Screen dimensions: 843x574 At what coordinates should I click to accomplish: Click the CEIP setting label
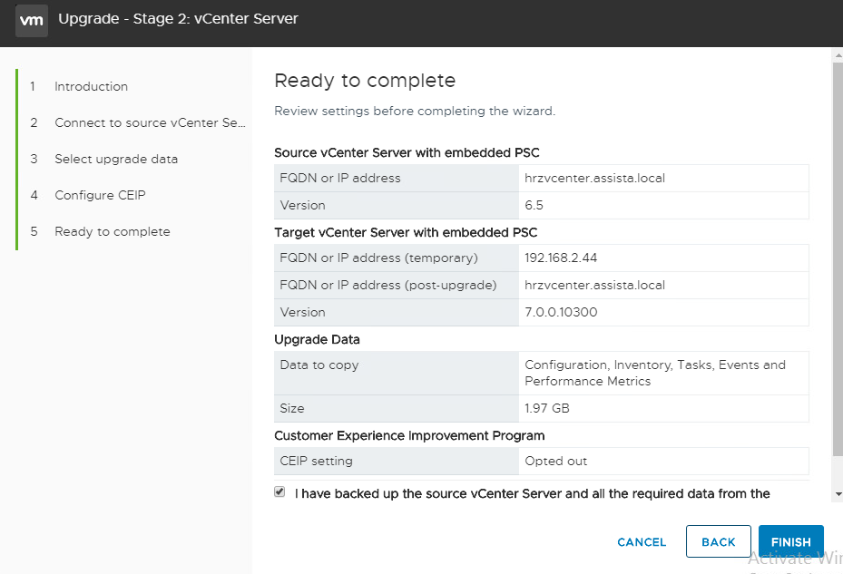coord(316,462)
